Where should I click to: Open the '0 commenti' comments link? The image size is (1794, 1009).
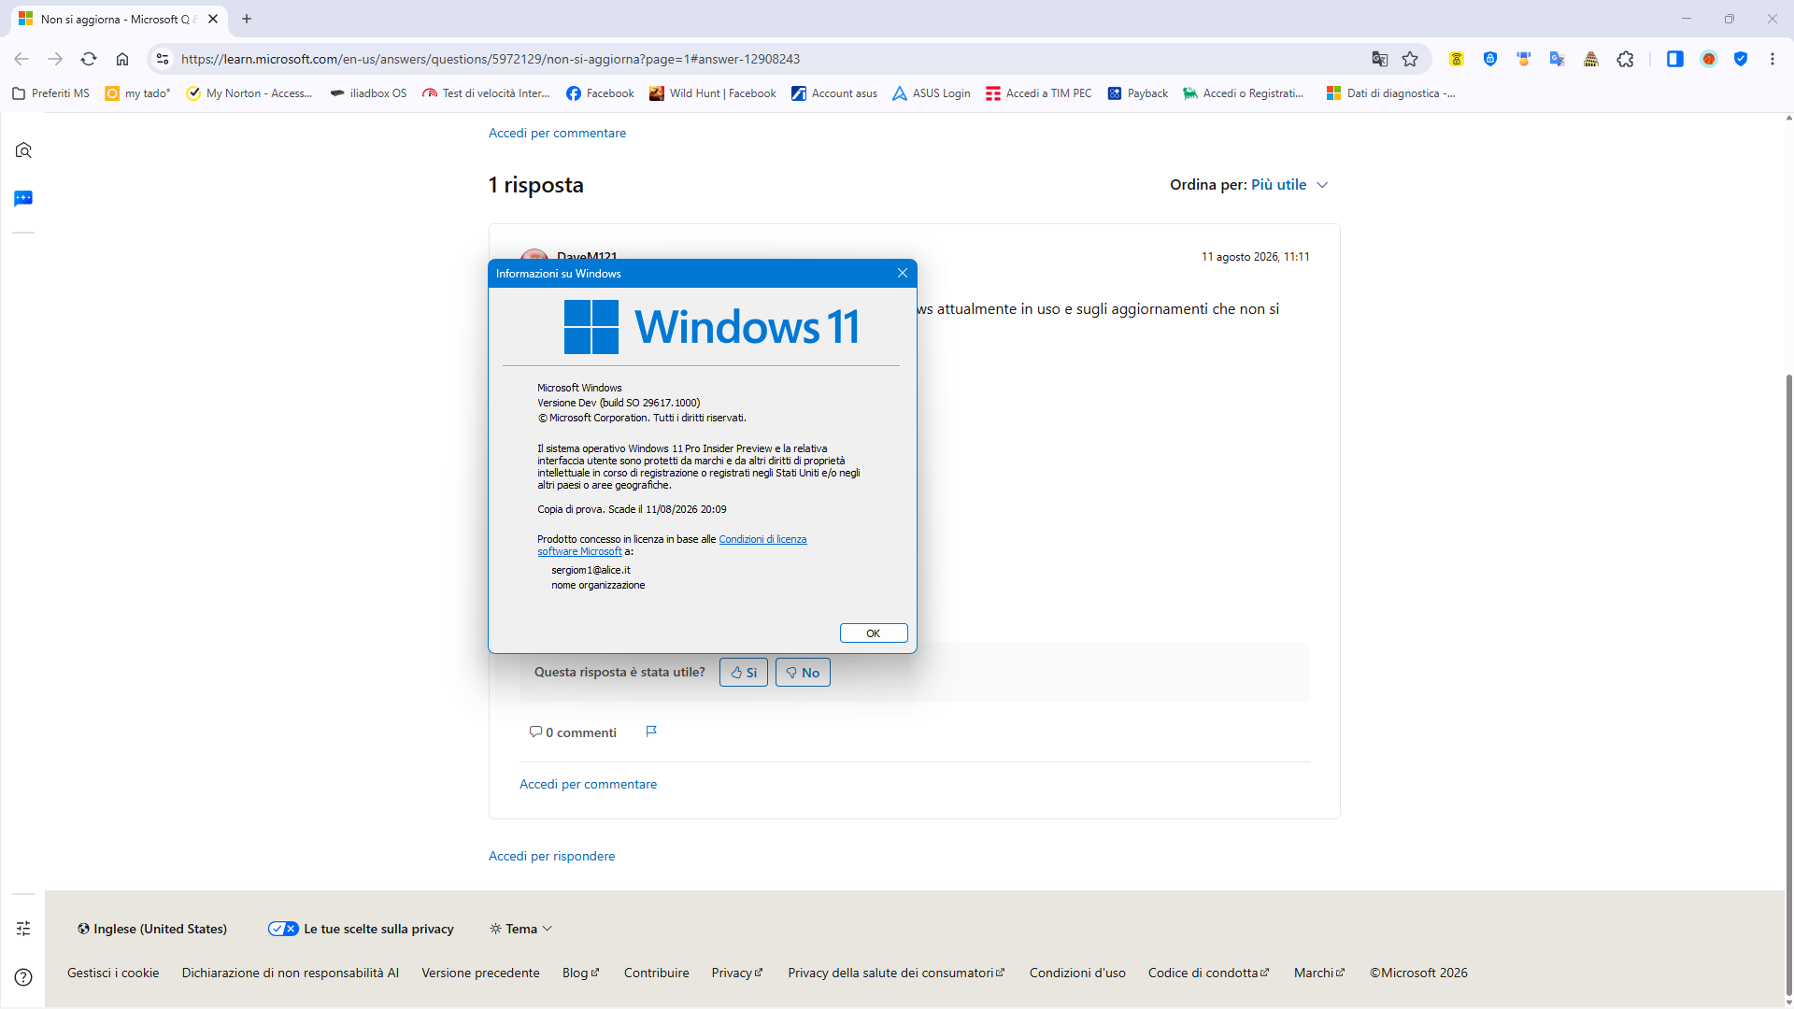click(x=573, y=732)
